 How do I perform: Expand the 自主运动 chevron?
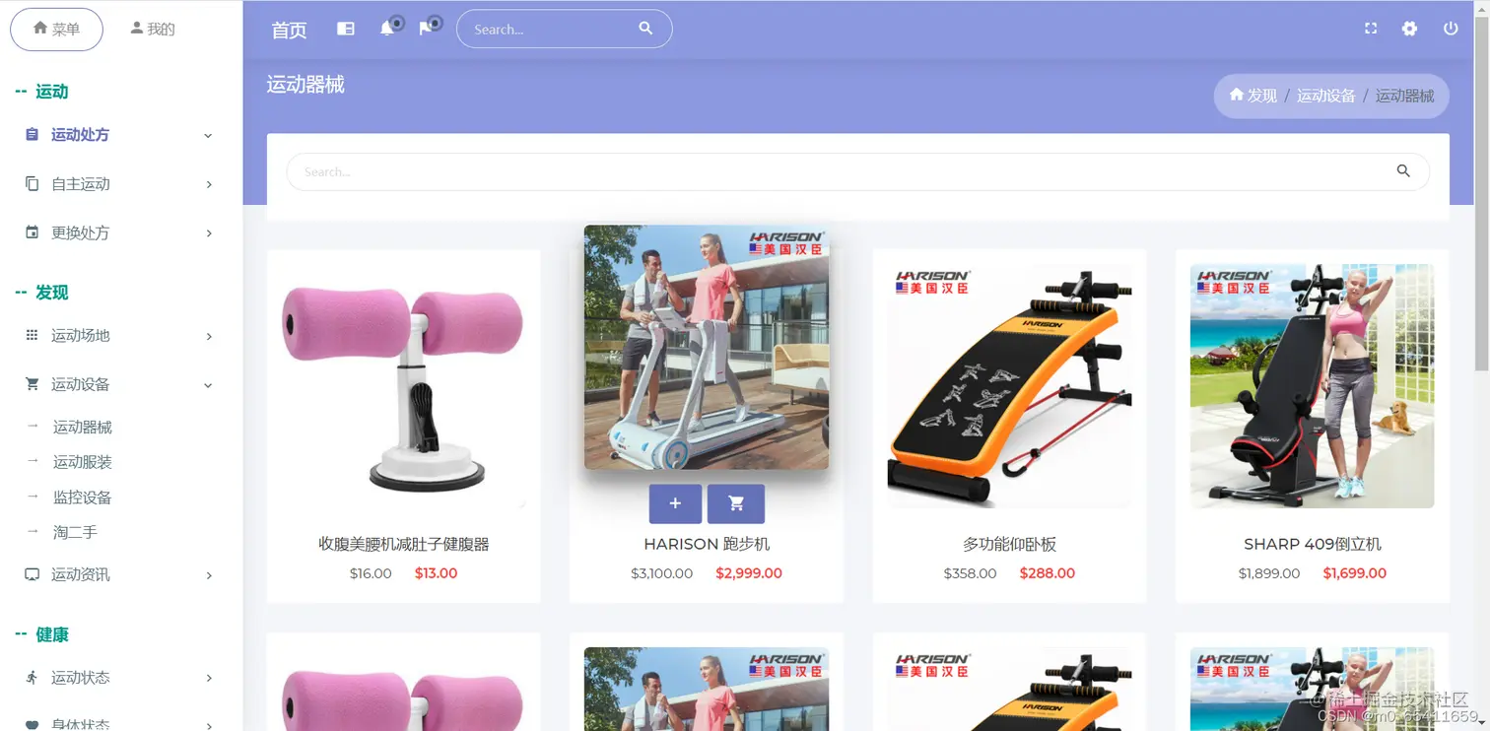(209, 184)
